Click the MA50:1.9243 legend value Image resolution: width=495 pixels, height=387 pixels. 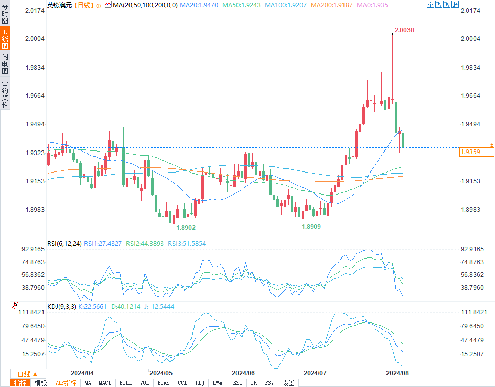[241, 5]
